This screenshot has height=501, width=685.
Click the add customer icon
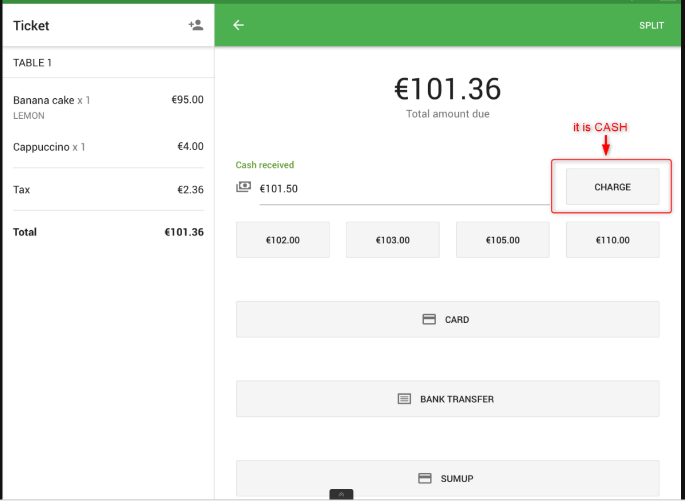coord(196,25)
